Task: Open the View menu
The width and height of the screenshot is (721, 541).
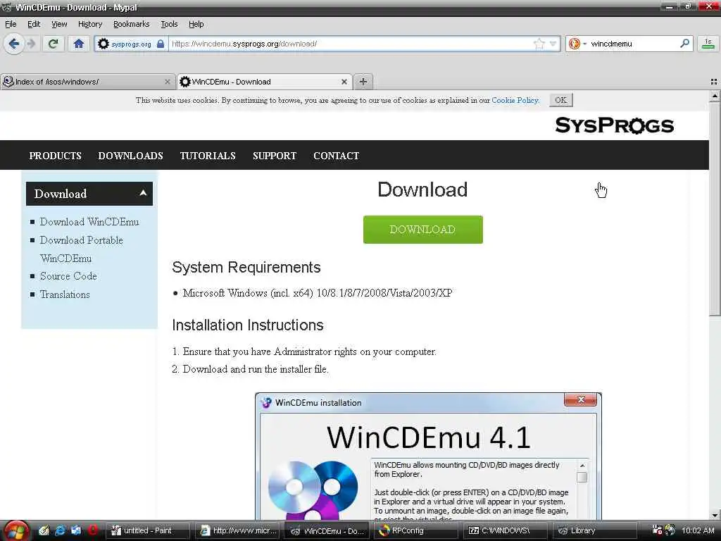Action: [59, 24]
